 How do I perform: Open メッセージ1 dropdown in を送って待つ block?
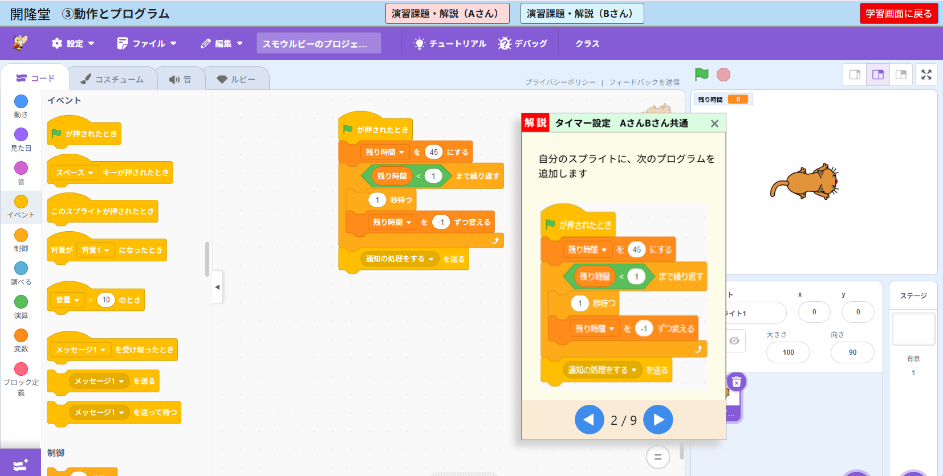100,412
